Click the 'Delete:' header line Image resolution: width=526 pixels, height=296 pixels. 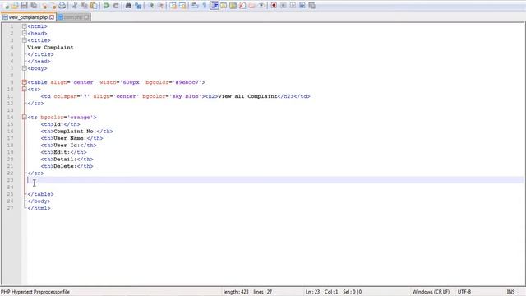[x=67, y=166]
